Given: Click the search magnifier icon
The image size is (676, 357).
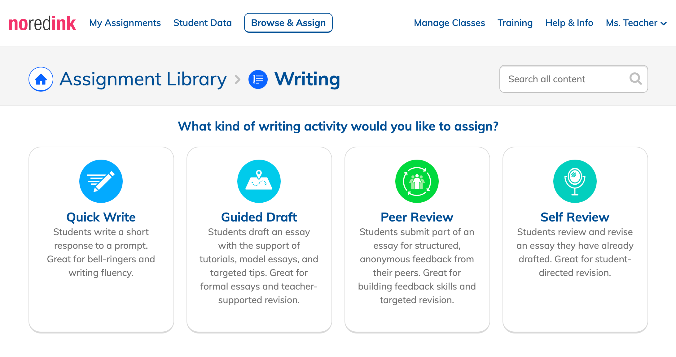Looking at the screenshot, I should click(635, 79).
